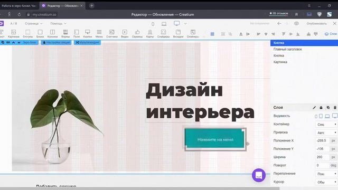Viewport: 338px width, 190px height.
Task: Move section down with arrow icon
Action: 19,42
